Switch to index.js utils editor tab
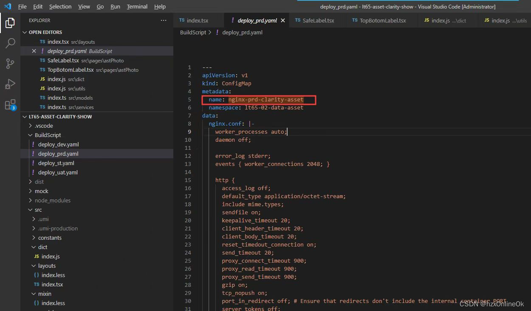531x311 pixels. 505,20
